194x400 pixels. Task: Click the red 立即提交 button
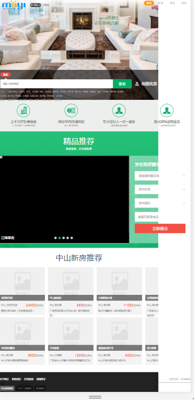click(x=160, y=228)
